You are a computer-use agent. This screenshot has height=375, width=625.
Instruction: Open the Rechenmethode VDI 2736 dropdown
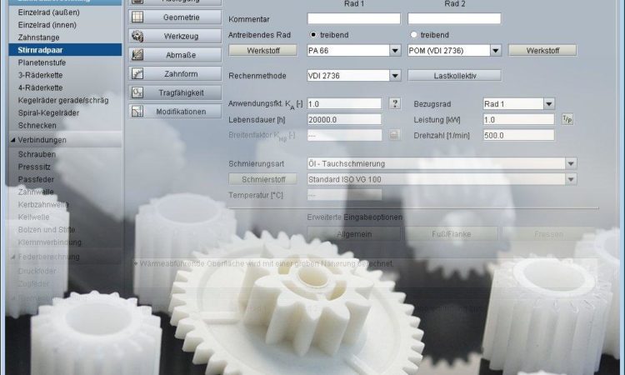point(395,76)
